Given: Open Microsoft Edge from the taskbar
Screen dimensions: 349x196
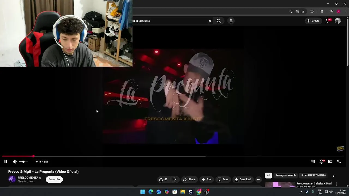Looking at the screenshot, I should (151, 192).
